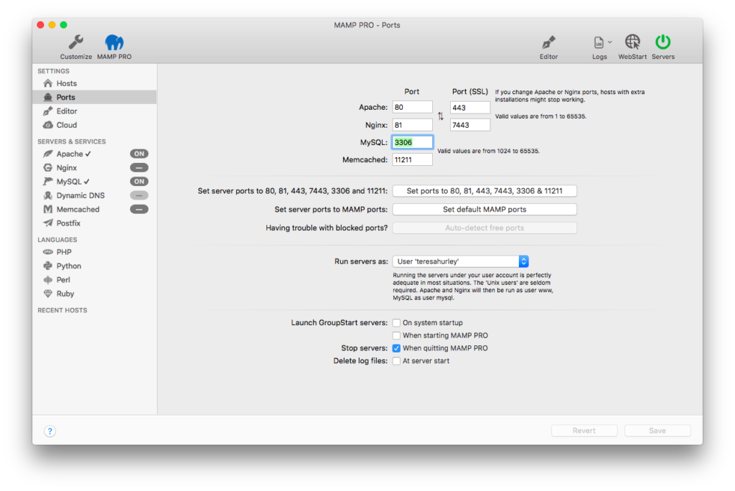
Task: Click the Nginx G icon
Action: [48, 167]
